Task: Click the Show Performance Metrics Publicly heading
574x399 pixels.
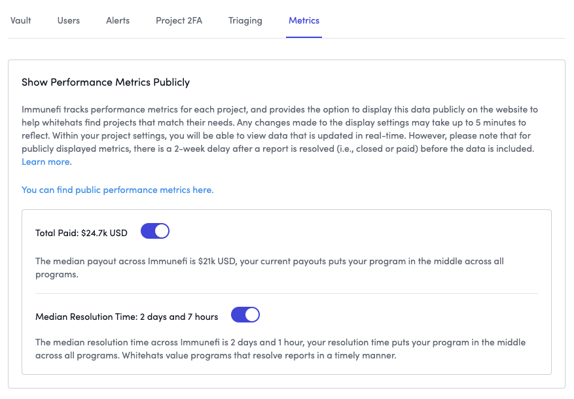Action: (105, 82)
